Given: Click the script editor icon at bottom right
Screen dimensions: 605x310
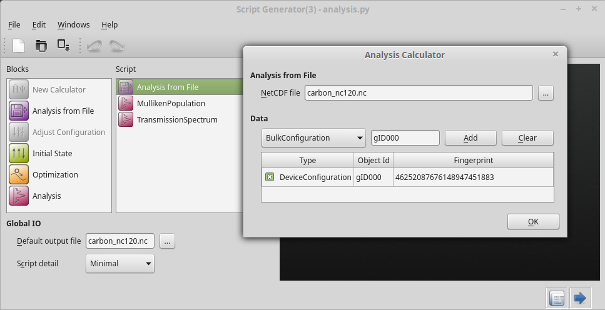Looking at the screenshot, I should click(x=557, y=298).
